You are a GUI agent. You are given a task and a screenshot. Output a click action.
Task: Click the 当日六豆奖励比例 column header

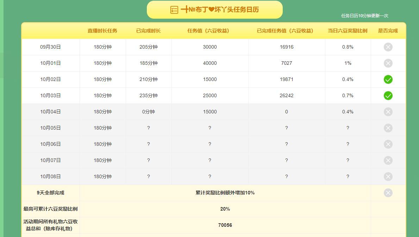(348, 31)
